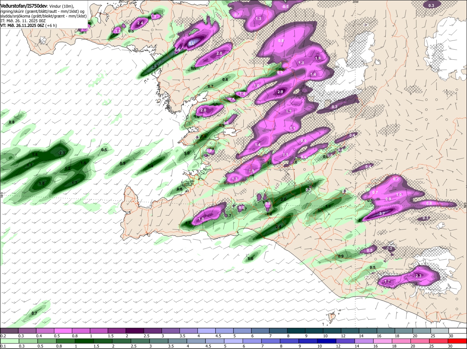Click the '3.3' rain value on the map
Viewport: 467px width, 349px height.
coord(155,66)
